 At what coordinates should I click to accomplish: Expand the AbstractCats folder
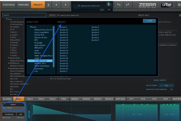click(9, 58)
